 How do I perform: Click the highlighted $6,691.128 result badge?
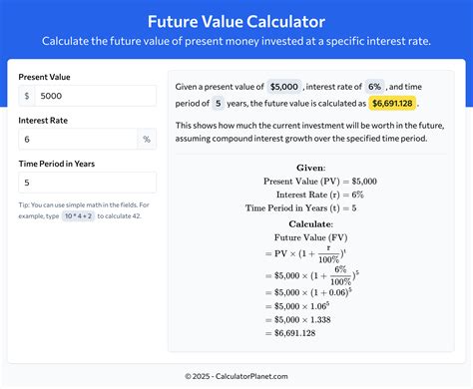pyautogui.click(x=392, y=104)
